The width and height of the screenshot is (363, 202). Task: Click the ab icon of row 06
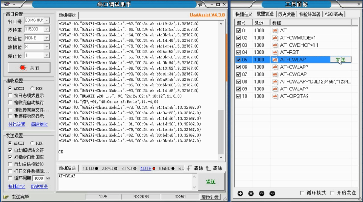pyautogui.click(x=275, y=67)
